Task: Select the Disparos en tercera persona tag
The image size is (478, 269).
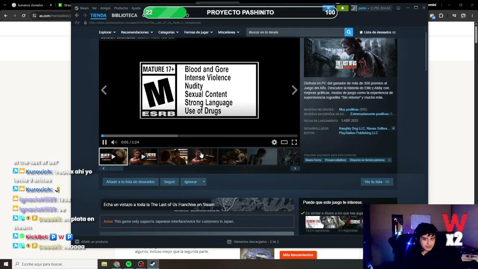Action: (x=367, y=160)
